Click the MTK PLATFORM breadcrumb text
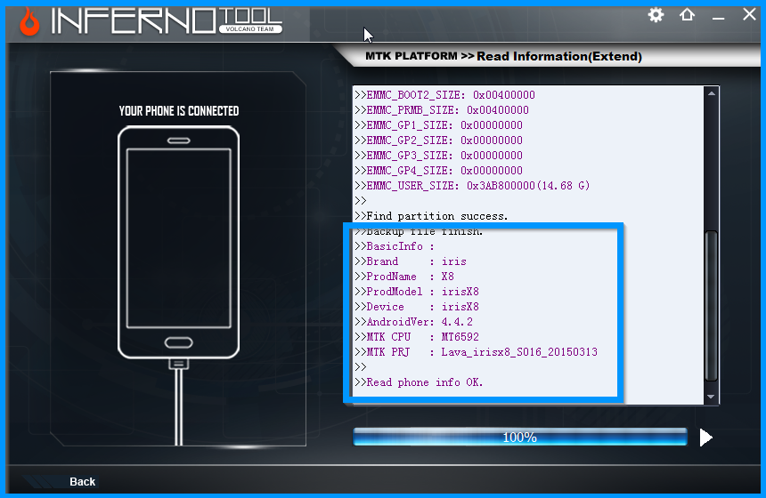 pyautogui.click(x=412, y=56)
